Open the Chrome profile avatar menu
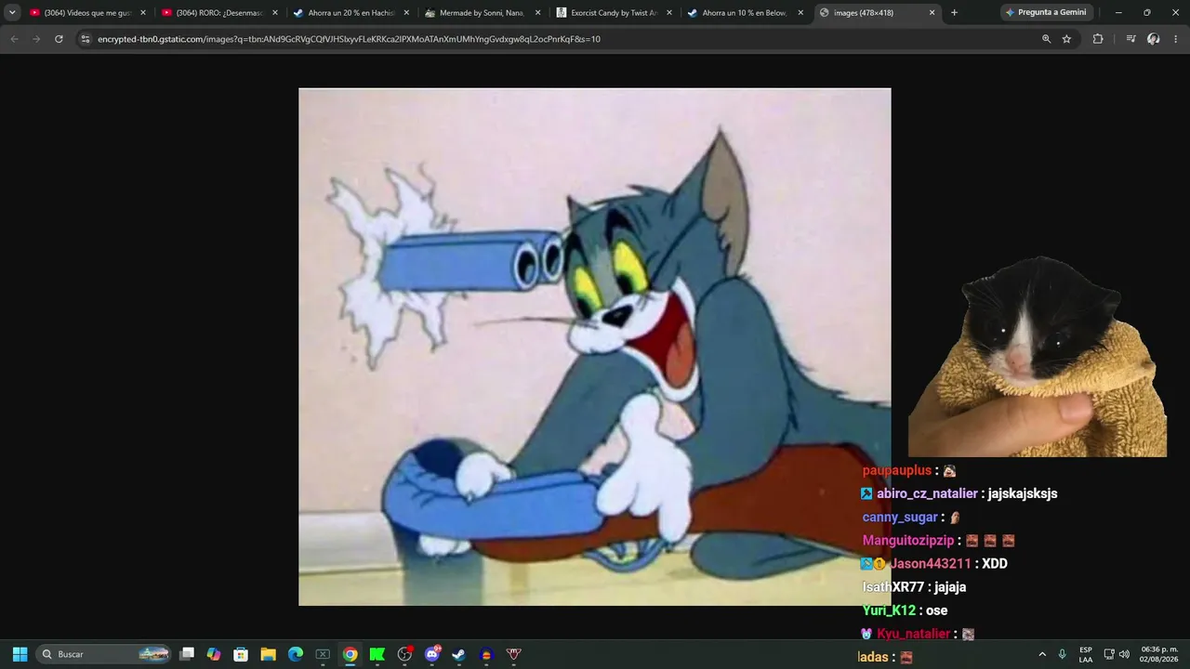Viewport: 1190px width, 669px height. [1154, 39]
